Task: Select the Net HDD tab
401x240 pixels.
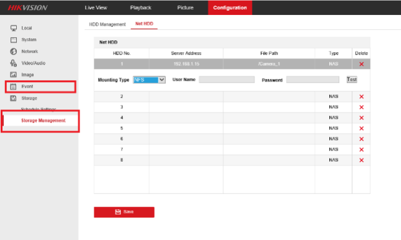Action: (x=144, y=24)
